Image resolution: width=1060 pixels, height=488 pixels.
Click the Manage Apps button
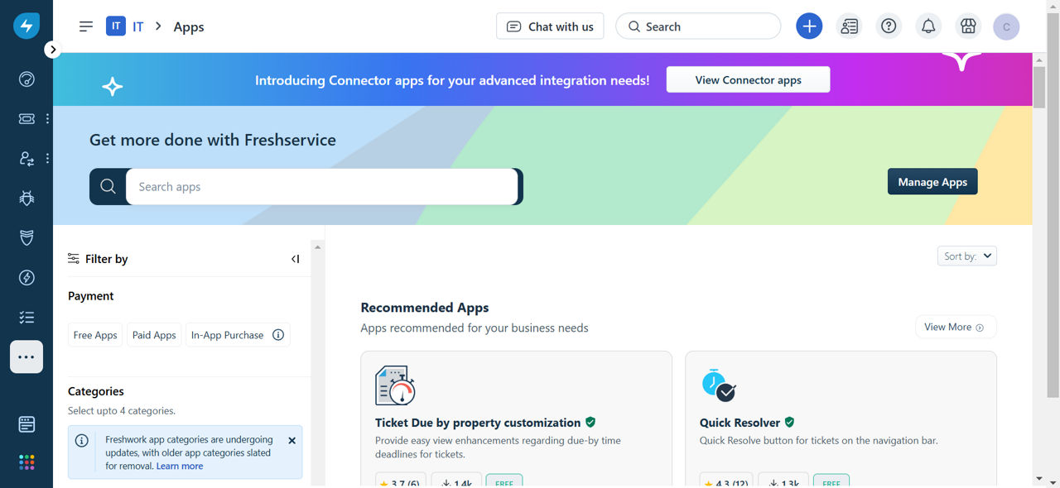[x=932, y=182]
